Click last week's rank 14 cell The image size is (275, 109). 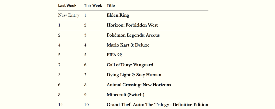point(60,105)
